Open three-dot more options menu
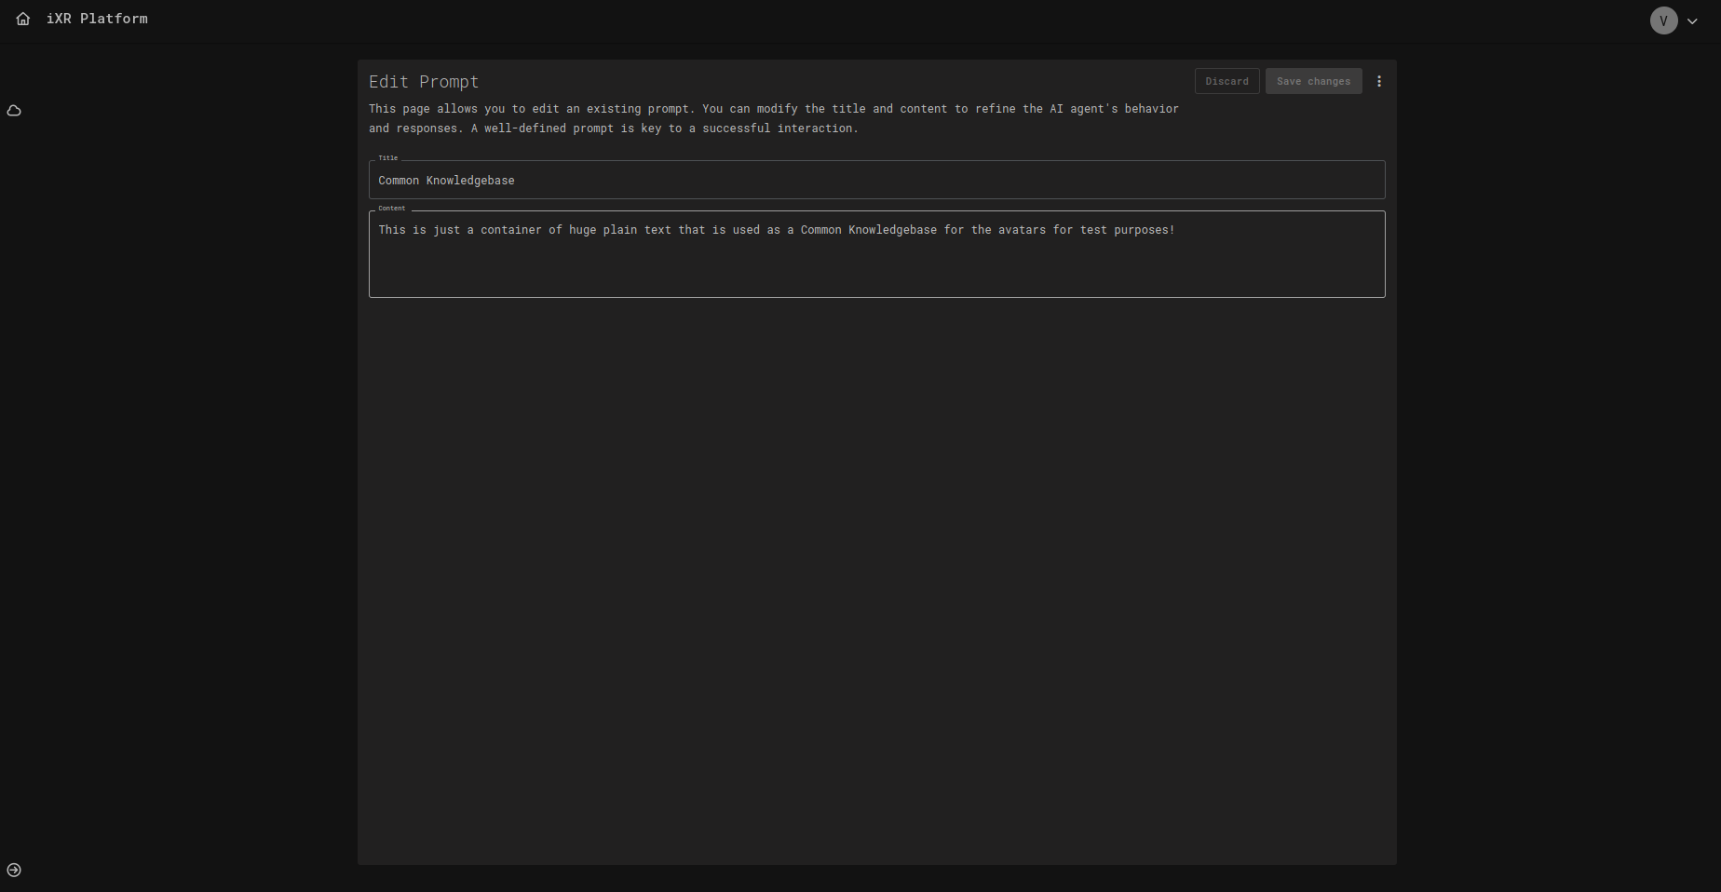The height and width of the screenshot is (892, 1721). [1379, 82]
